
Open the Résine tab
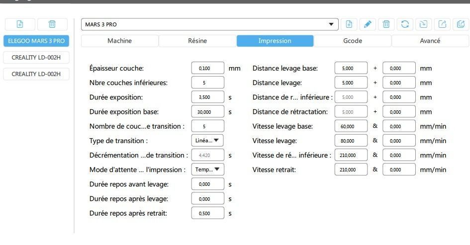pos(197,41)
